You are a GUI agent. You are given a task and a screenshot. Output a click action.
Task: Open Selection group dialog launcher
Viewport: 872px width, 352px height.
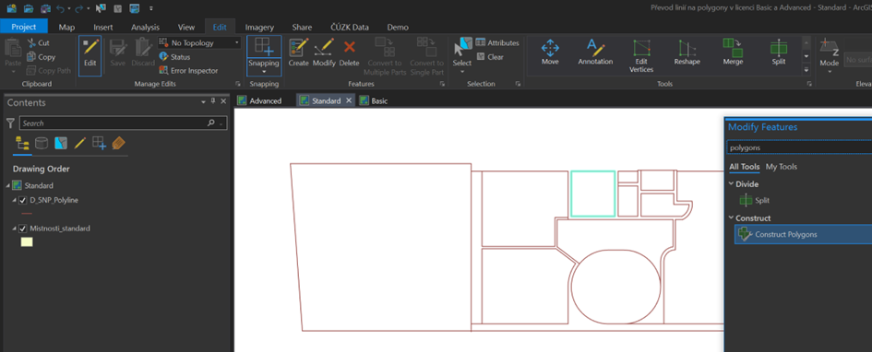click(519, 85)
